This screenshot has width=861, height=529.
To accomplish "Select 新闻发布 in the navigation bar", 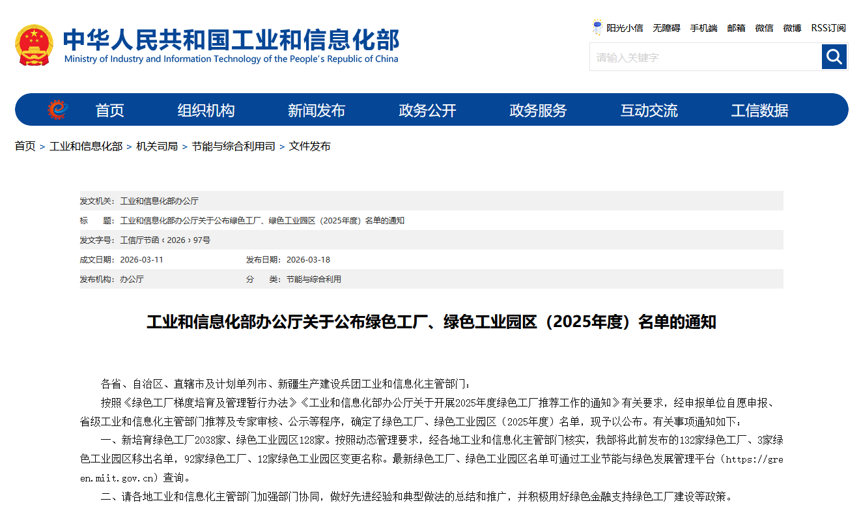I will click(316, 109).
